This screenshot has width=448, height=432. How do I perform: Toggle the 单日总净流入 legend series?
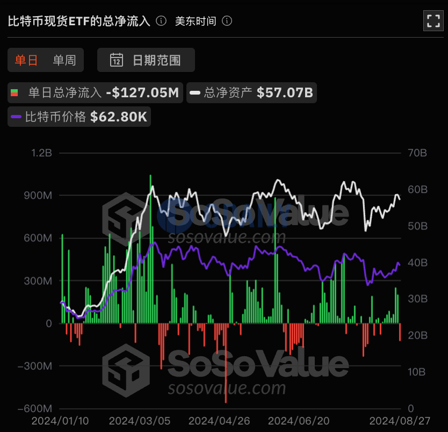95,92
